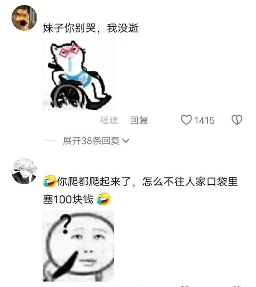Click the black question mark in the face meme

pyautogui.click(x=65, y=224)
